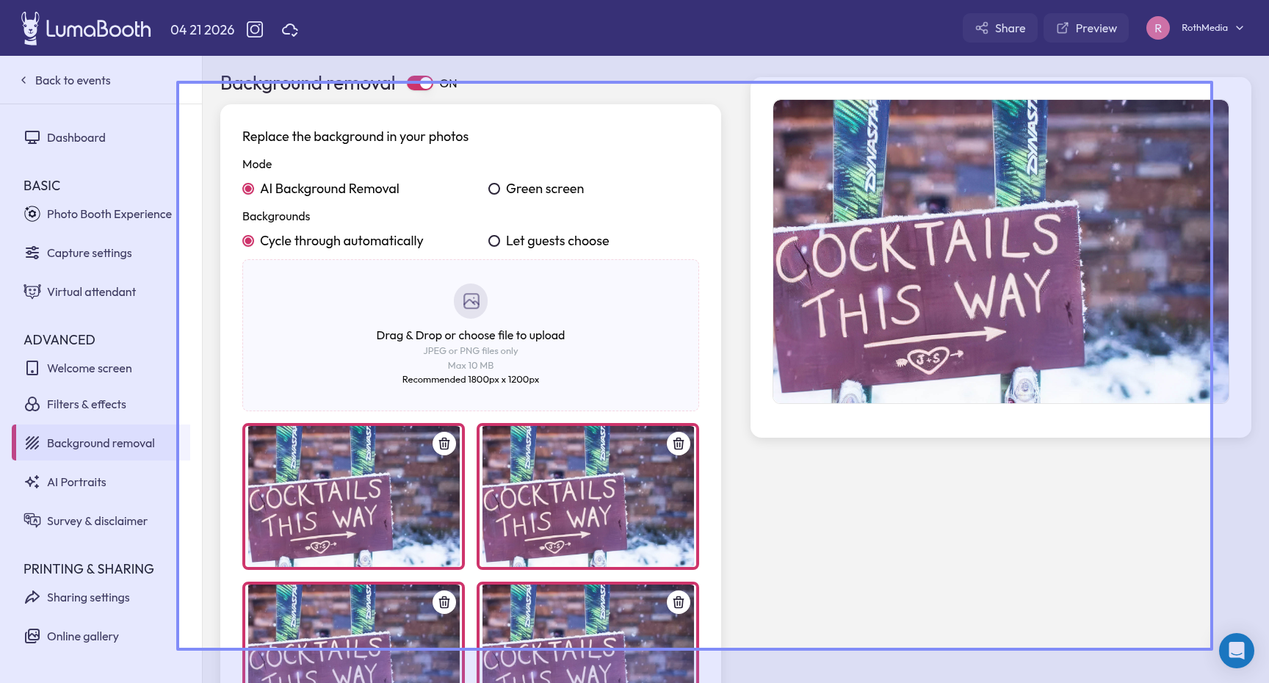Select the first cocktails background thumbnail
1269x683 pixels.
(345, 507)
